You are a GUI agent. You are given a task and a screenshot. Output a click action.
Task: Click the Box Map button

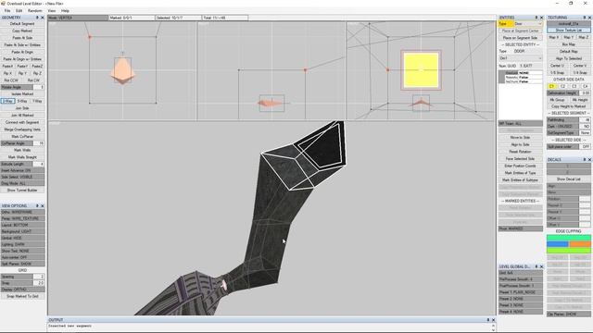tap(568, 44)
